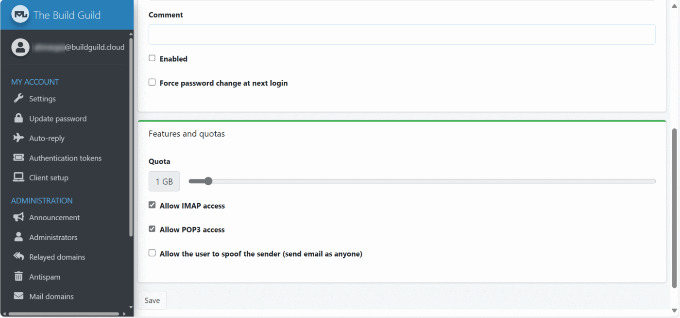Click the envelope icon for Mail domains
The image size is (680, 318).
(18, 296)
